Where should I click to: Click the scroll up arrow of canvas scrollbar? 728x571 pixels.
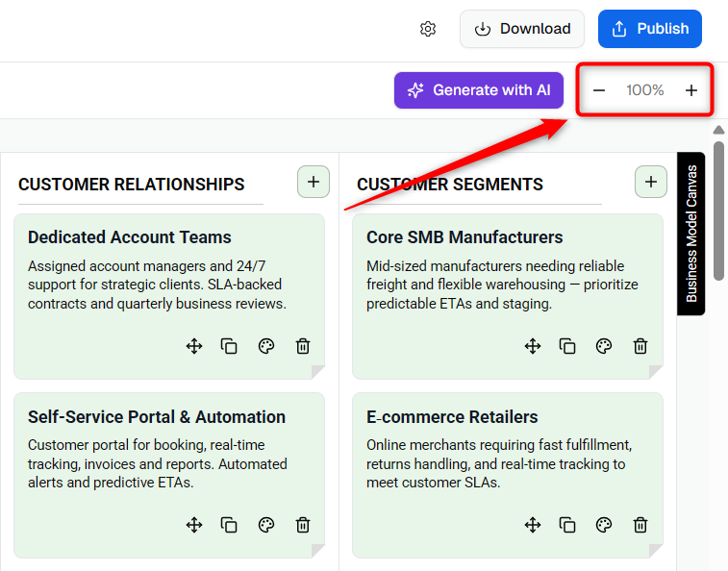718,130
